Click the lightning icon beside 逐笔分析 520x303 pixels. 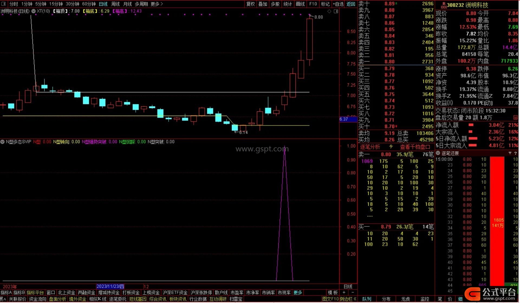point(391,147)
